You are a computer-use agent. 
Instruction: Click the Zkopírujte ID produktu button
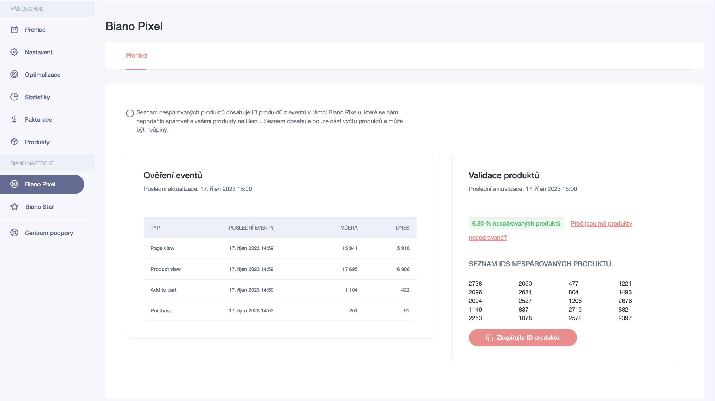tap(523, 338)
